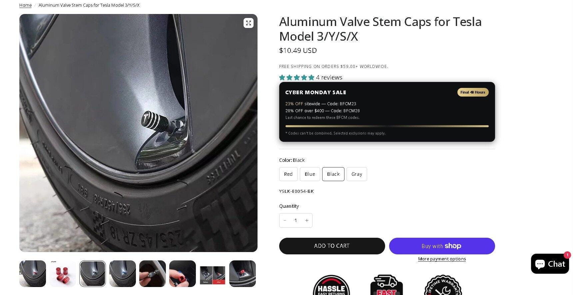
Task: Buy now with Shop Pay
Action: click(x=442, y=246)
